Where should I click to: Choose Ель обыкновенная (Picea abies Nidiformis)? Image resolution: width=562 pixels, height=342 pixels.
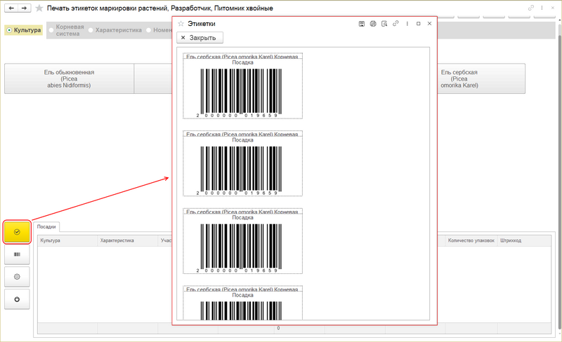pos(69,78)
